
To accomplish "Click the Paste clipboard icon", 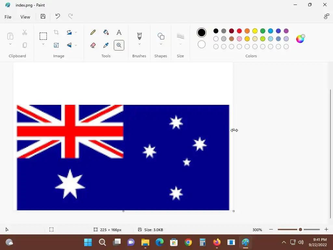I will (10, 36).
